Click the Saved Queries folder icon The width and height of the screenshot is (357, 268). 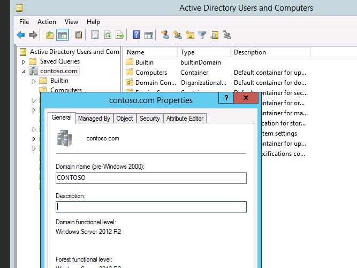tap(33, 61)
